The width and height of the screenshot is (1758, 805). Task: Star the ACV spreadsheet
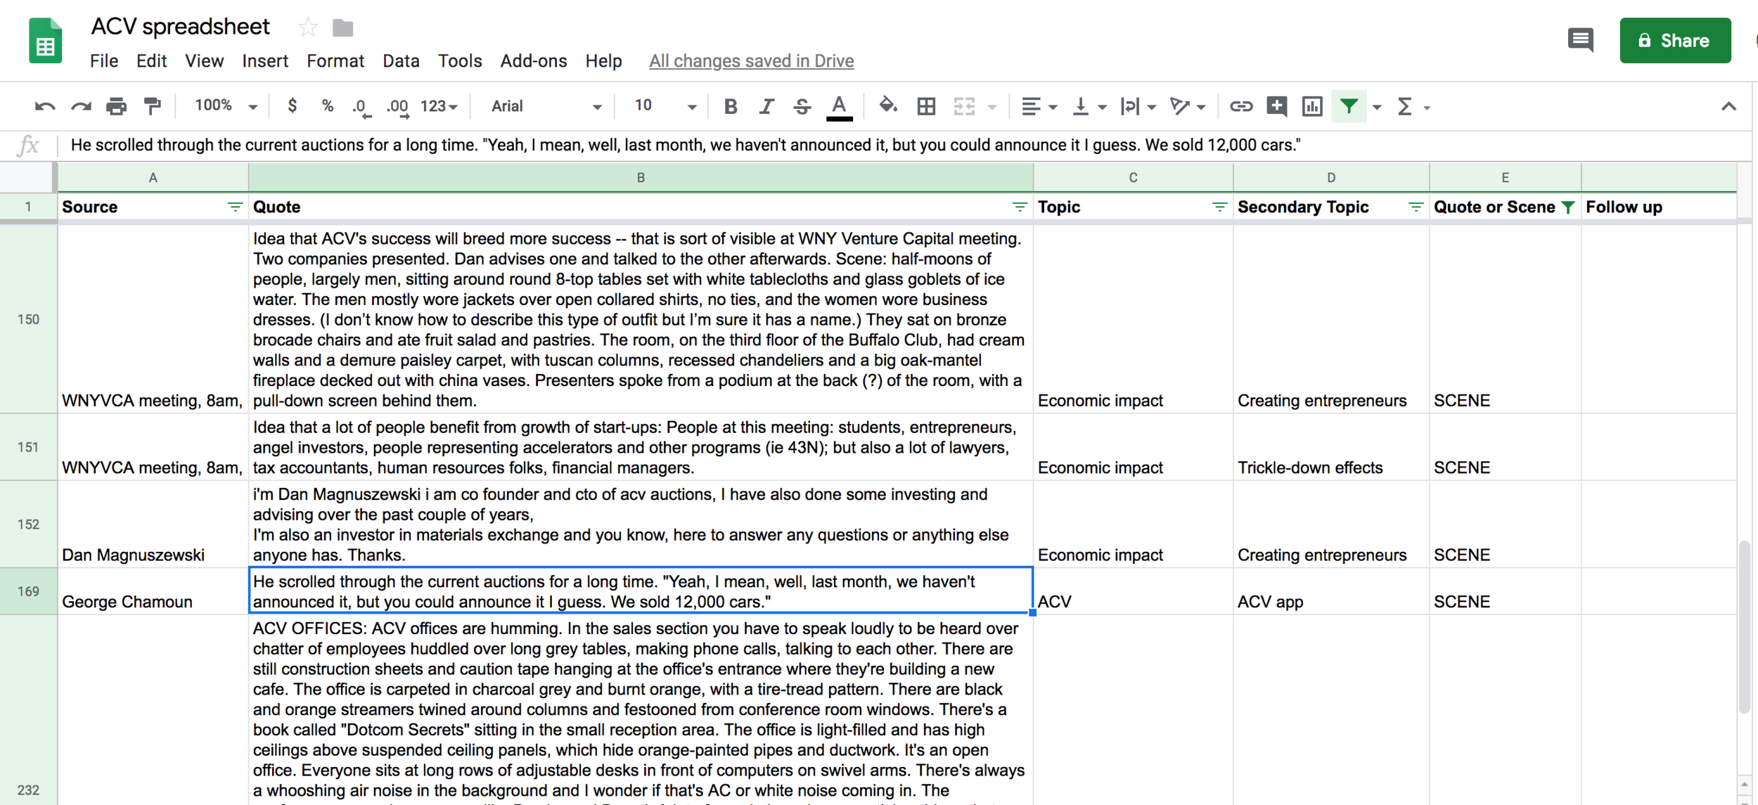307,27
